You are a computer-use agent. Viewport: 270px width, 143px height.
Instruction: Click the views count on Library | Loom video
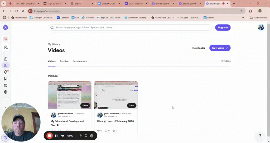99,131
